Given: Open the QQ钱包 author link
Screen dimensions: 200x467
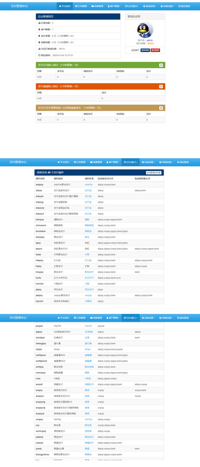Looking at the screenshot, I should coord(89,332).
